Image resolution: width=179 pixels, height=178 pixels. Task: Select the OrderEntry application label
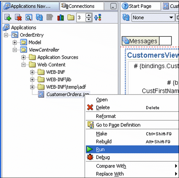32,35
